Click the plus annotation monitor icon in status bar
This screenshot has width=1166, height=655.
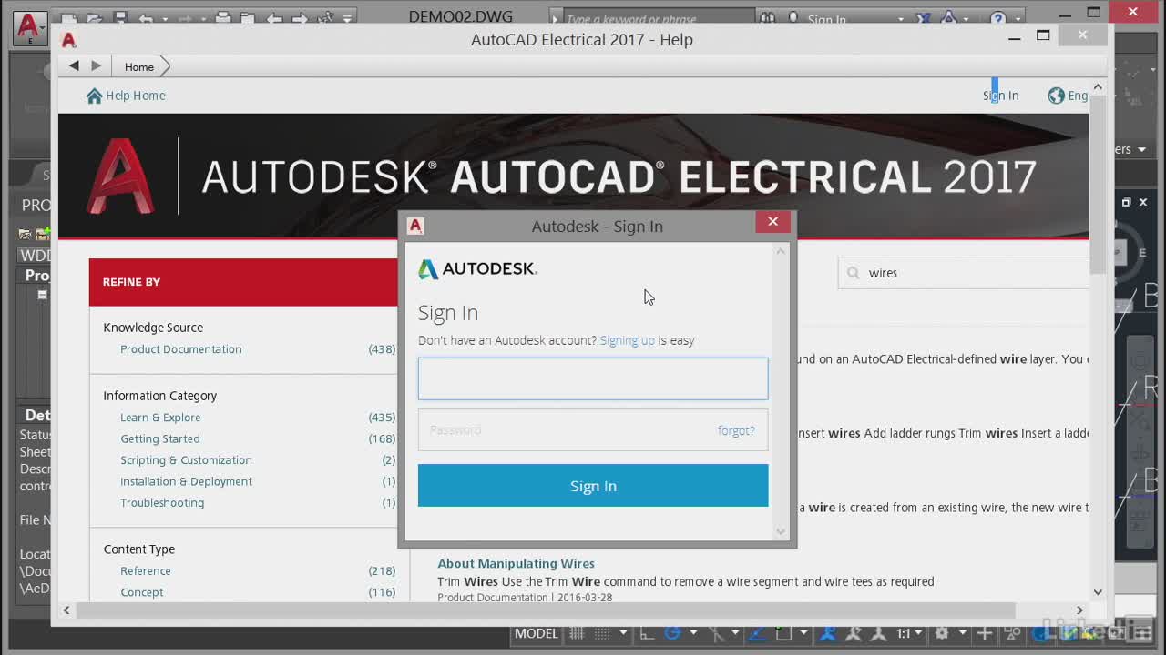(x=985, y=633)
